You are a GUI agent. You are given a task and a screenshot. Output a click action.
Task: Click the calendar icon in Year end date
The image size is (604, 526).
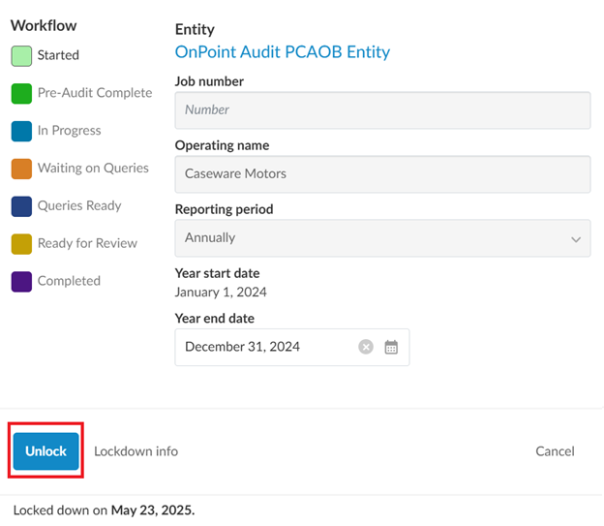391,347
